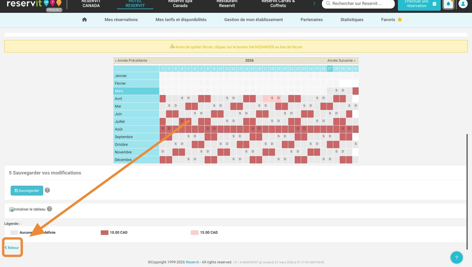This screenshot has height=267, width=472.
Task: Open the Statistiques menu
Action: pyautogui.click(x=352, y=20)
